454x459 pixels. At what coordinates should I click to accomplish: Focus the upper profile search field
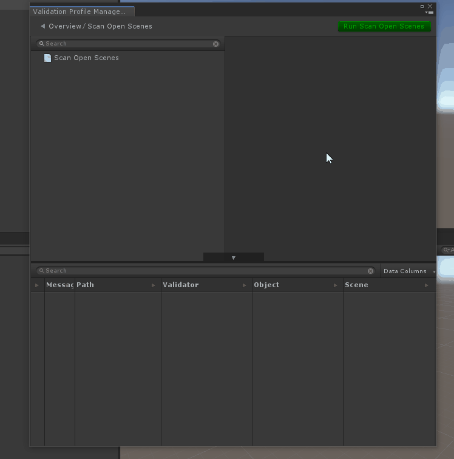[127, 44]
